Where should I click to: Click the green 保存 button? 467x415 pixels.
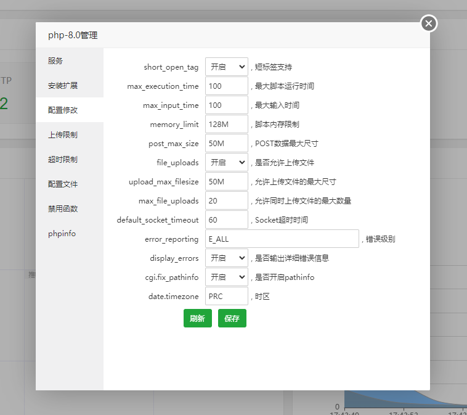[232, 318]
